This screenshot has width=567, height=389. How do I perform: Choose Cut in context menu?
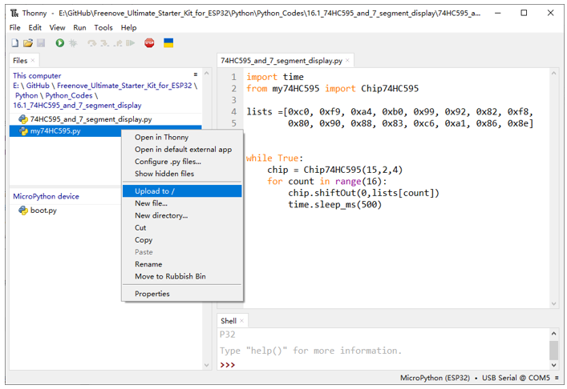182,227
